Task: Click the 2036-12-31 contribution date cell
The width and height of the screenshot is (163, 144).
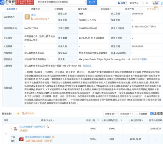Action: pos(136,139)
